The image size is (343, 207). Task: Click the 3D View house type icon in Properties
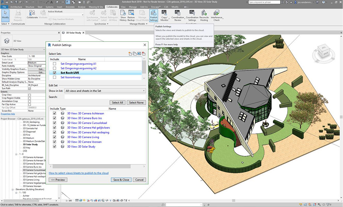click(7, 41)
